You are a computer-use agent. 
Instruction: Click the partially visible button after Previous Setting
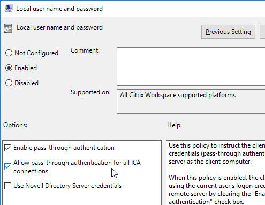click(262, 32)
